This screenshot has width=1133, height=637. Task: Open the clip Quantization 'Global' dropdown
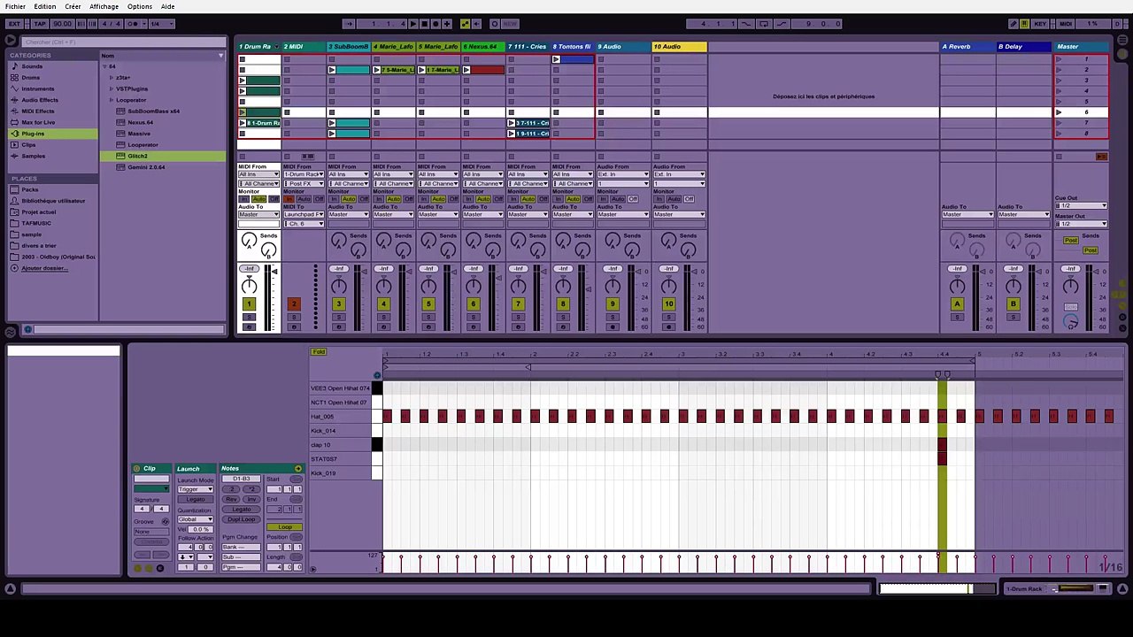196,519
